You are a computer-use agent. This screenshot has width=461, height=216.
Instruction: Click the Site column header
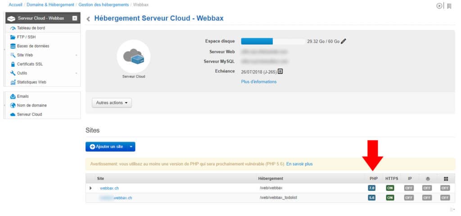click(x=100, y=178)
